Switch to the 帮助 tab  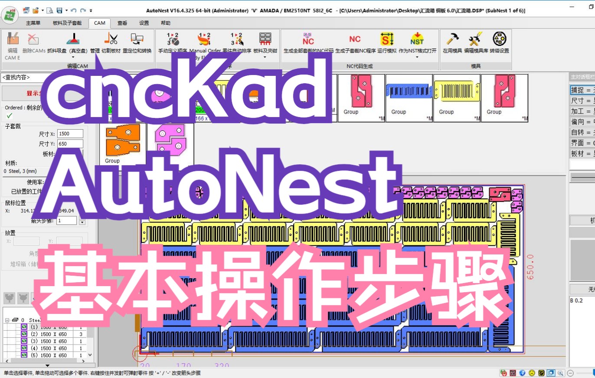pyautogui.click(x=166, y=23)
